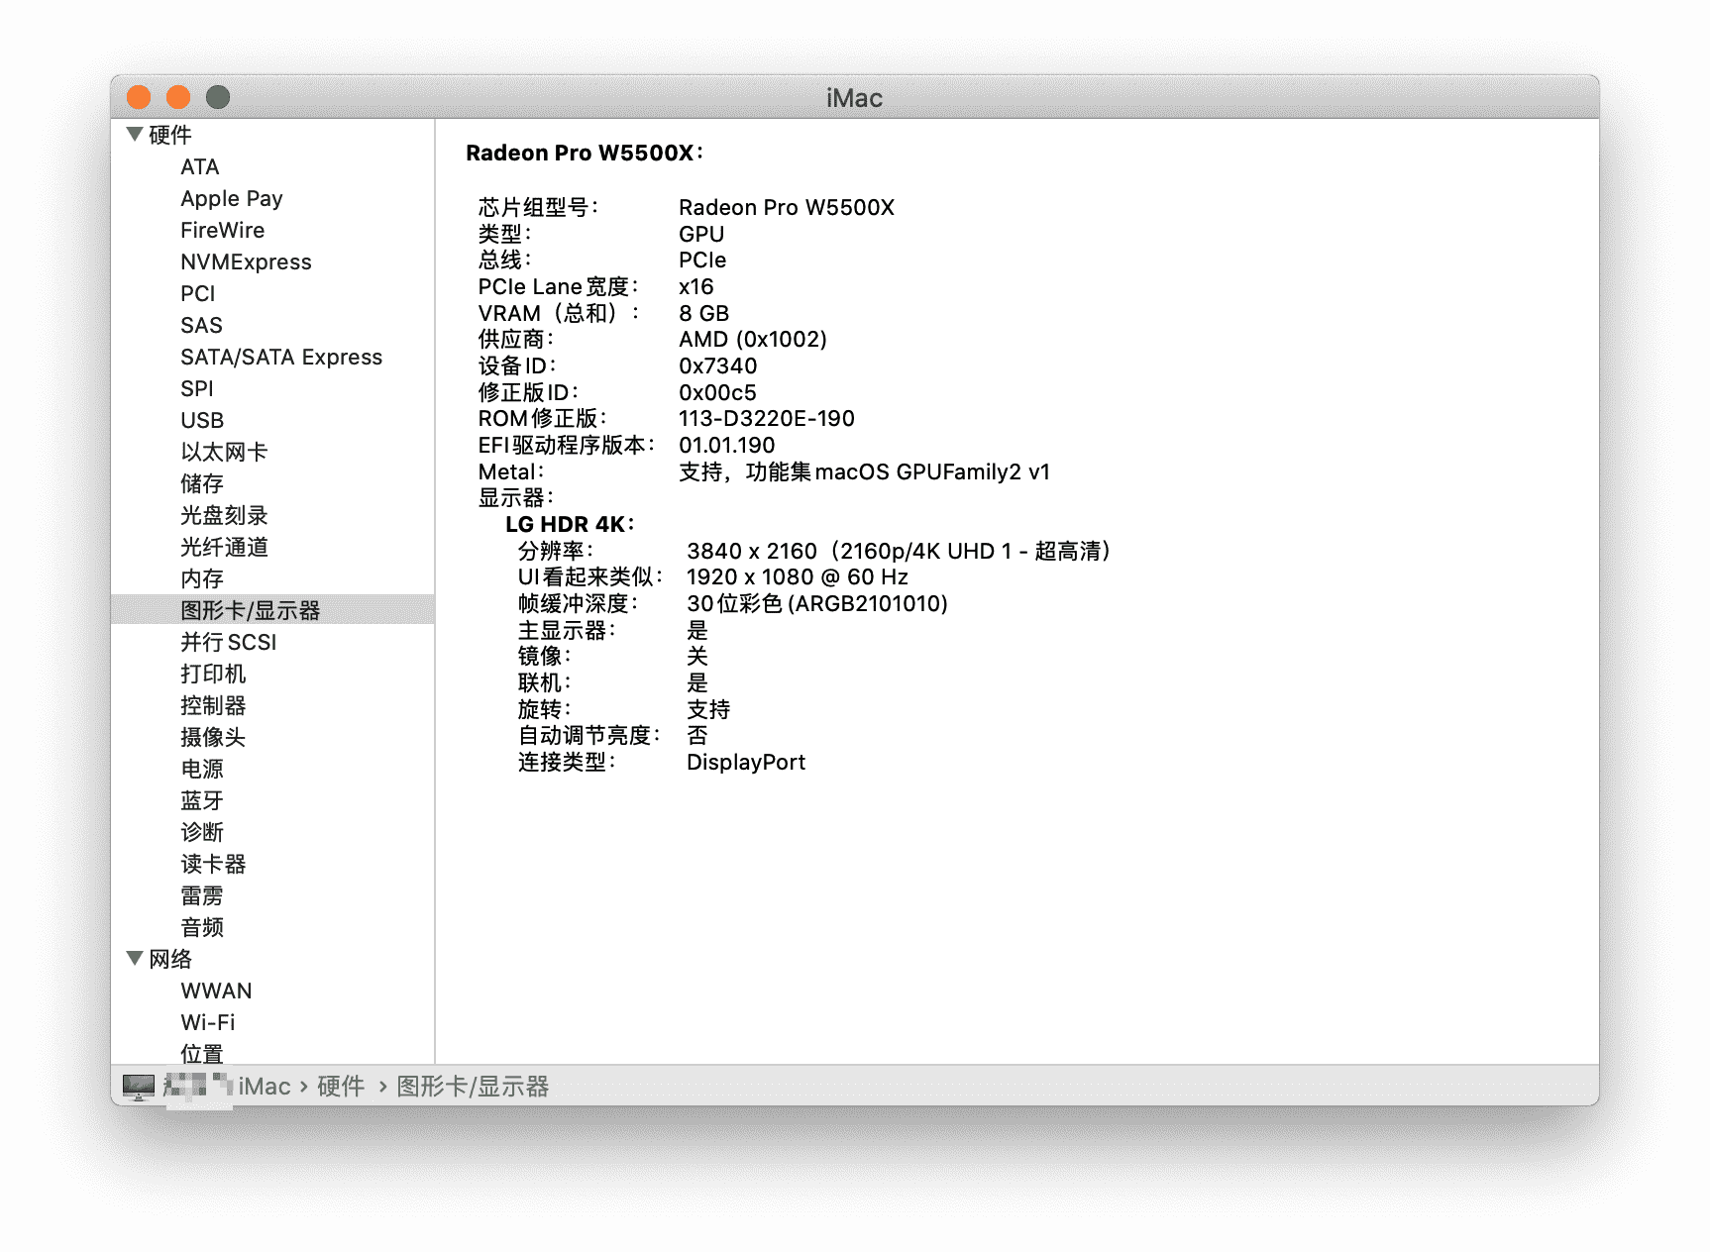Viewport: 1710px width, 1252px height.
Task: Click 硬件 in the bottom path bar
Action: pyautogui.click(x=341, y=1087)
